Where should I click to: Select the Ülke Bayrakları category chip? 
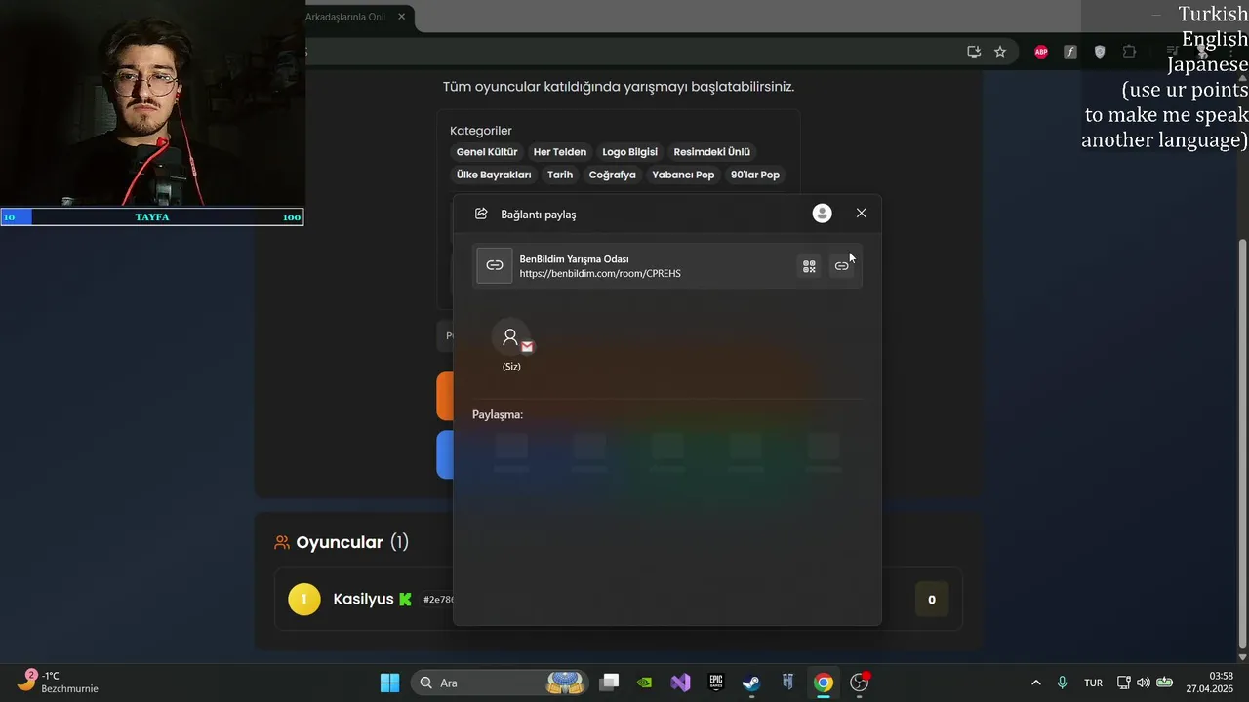tap(494, 175)
